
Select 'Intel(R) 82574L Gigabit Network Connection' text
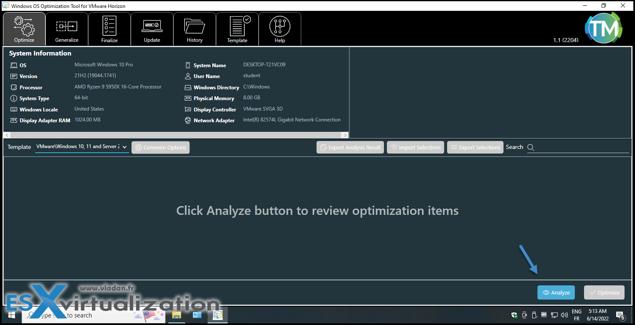292,120
